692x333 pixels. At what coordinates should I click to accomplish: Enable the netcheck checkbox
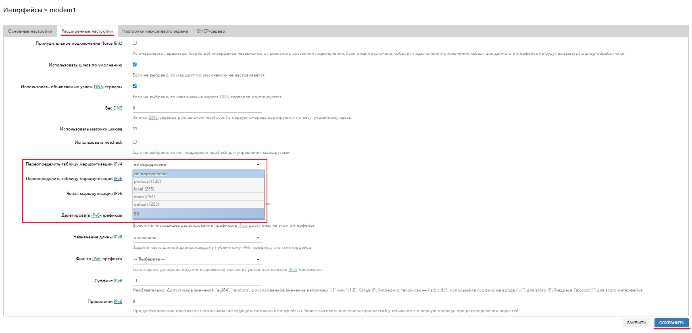[135, 142]
